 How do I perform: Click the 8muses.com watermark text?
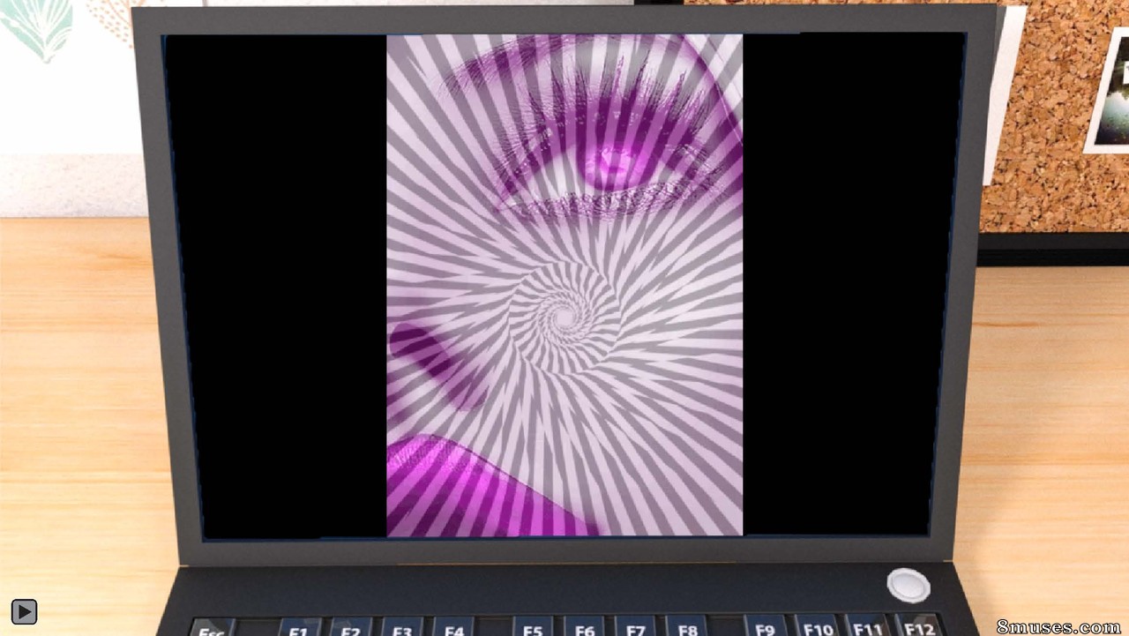(x=1058, y=626)
